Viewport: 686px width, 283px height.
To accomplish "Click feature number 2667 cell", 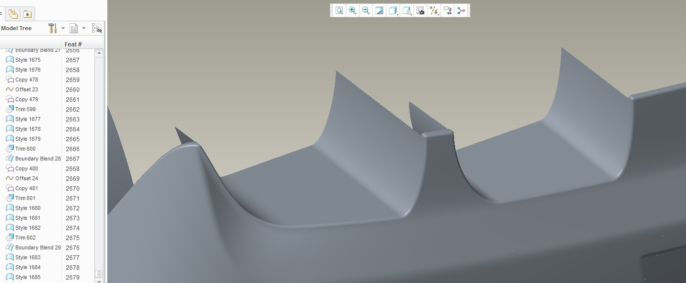I will pos(73,159).
